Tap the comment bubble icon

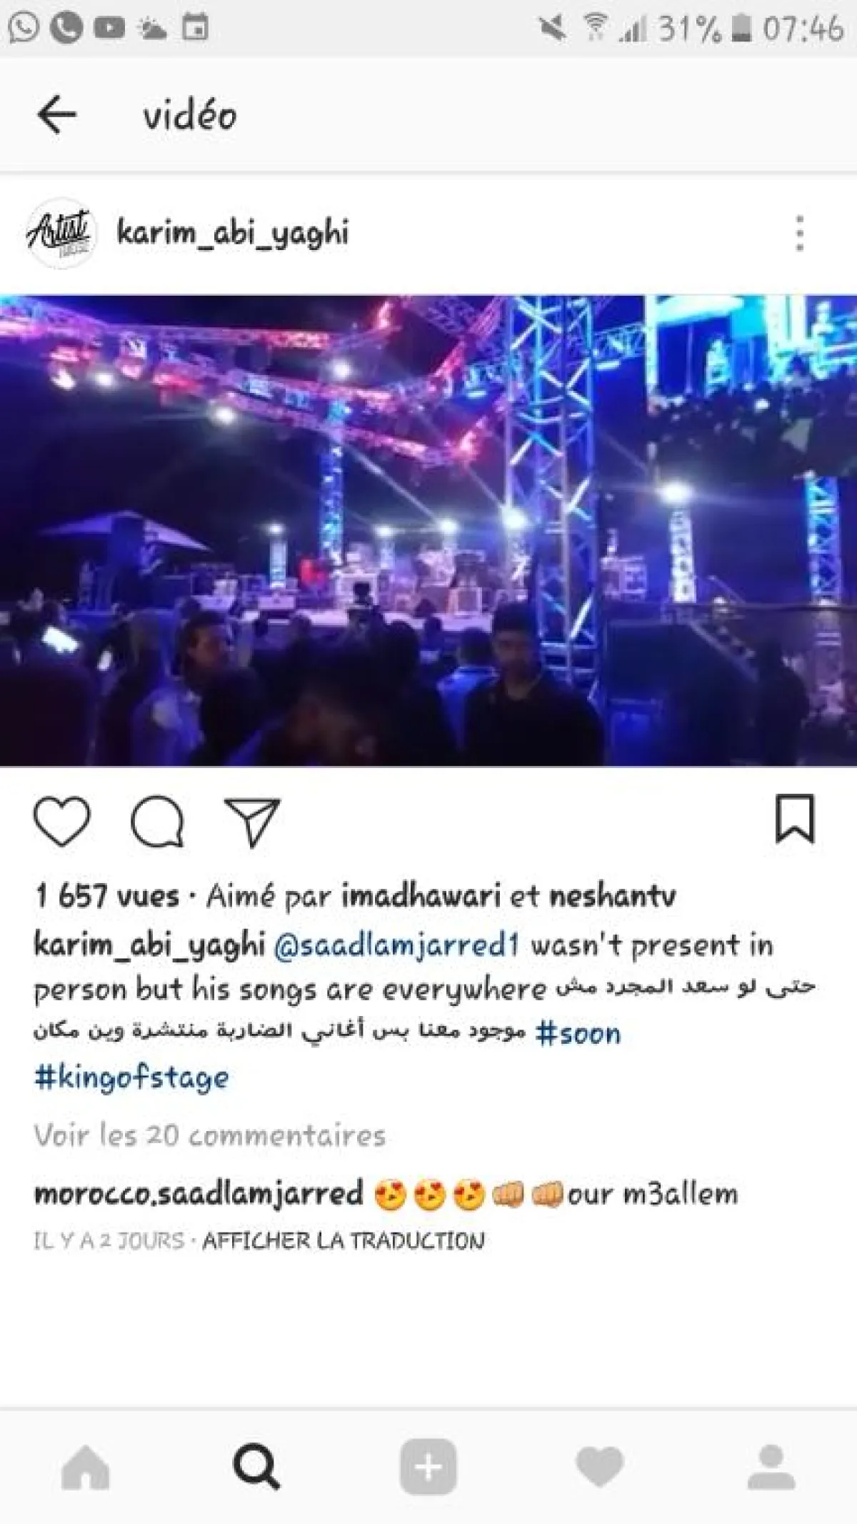pos(157,820)
